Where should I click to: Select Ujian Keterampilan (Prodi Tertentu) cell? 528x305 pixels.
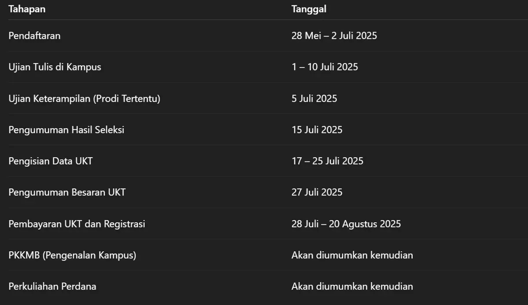(x=84, y=99)
